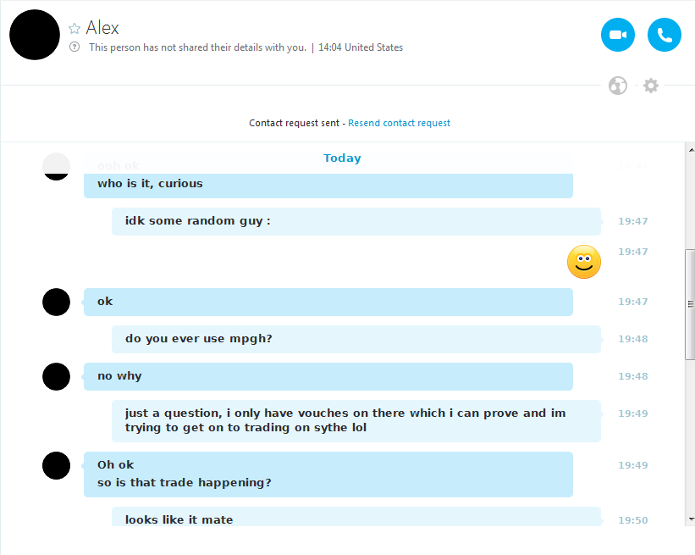This screenshot has width=695, height=555.
Task: Click the chat scrollbar thumb
Action: (690, 304)
